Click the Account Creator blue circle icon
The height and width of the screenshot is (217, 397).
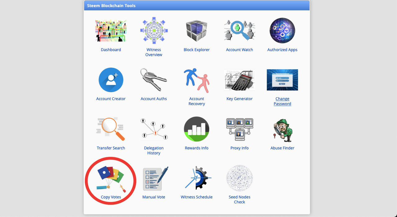[x=111, y=80]
